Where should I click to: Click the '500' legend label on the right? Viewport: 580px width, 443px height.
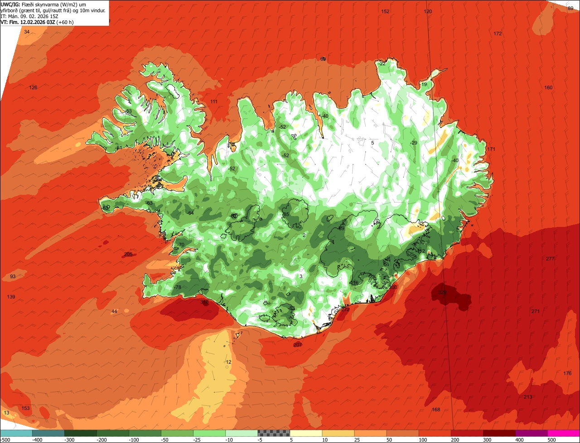pyautogui.click(x=551, y=439)
